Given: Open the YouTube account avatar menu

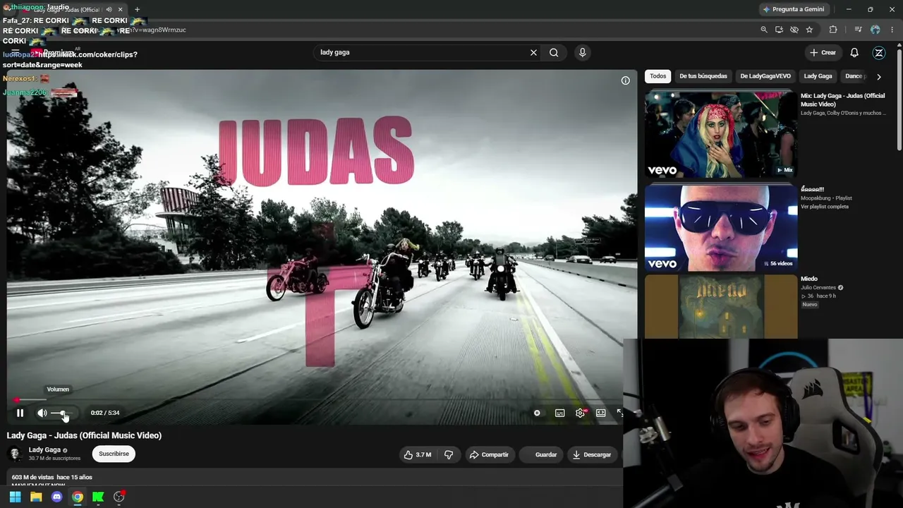Looking at the screenshot, I should [x=879, y=52].
